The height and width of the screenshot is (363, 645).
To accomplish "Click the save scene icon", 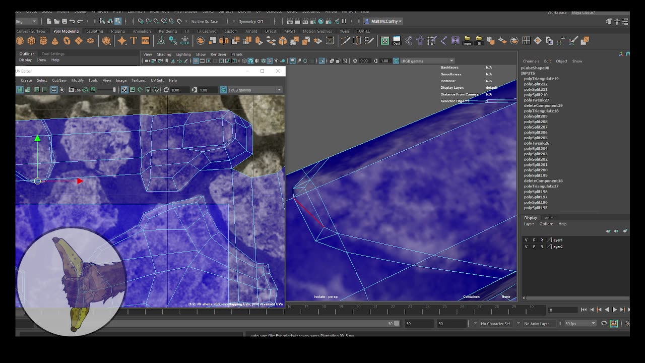I will 64,21.
